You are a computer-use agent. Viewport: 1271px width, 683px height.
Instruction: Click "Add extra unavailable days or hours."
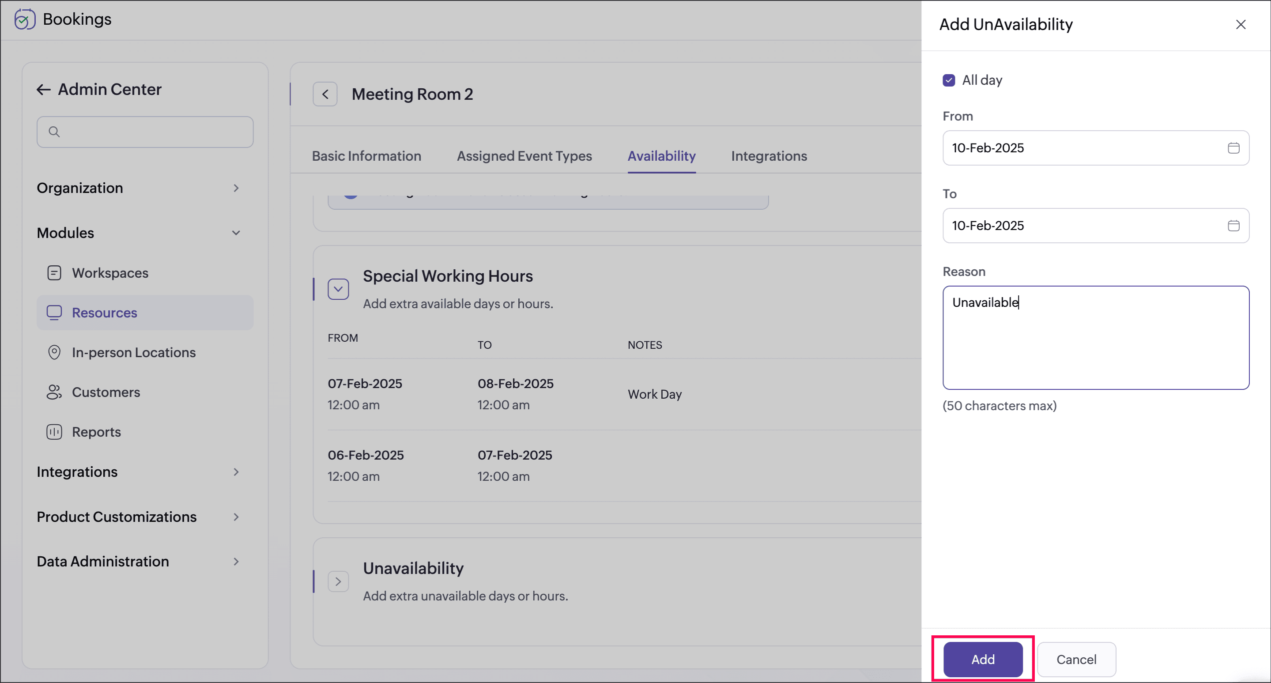click(x=465, y=596)
